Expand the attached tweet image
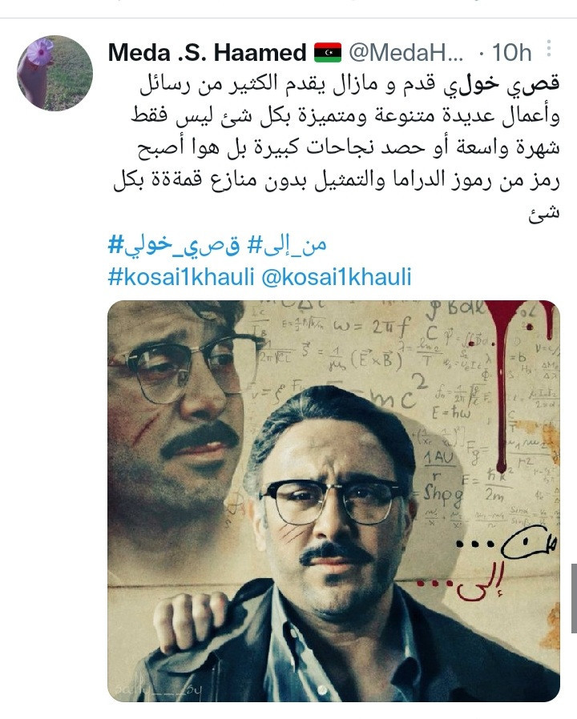 pos(333,500)
